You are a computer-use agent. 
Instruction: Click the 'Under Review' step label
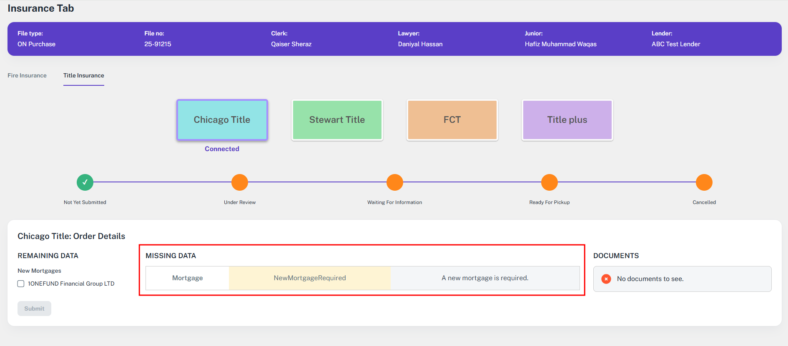pyautogui.click(x=240, y=202)
